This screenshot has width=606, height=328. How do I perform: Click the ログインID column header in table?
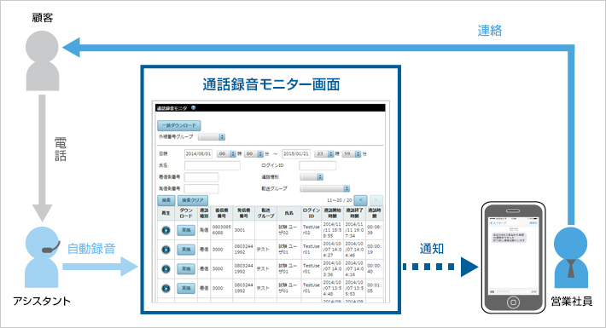point(312,213)
